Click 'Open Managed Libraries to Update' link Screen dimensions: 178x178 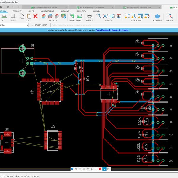point(112,30)
